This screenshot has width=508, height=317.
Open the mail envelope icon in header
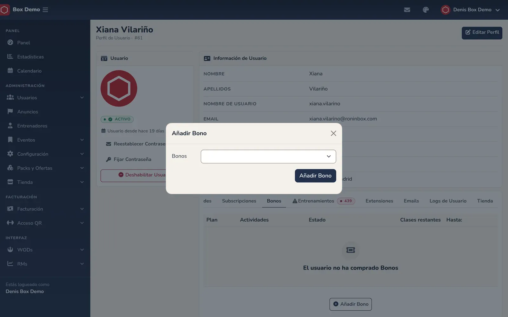click(x=407, y=10)
